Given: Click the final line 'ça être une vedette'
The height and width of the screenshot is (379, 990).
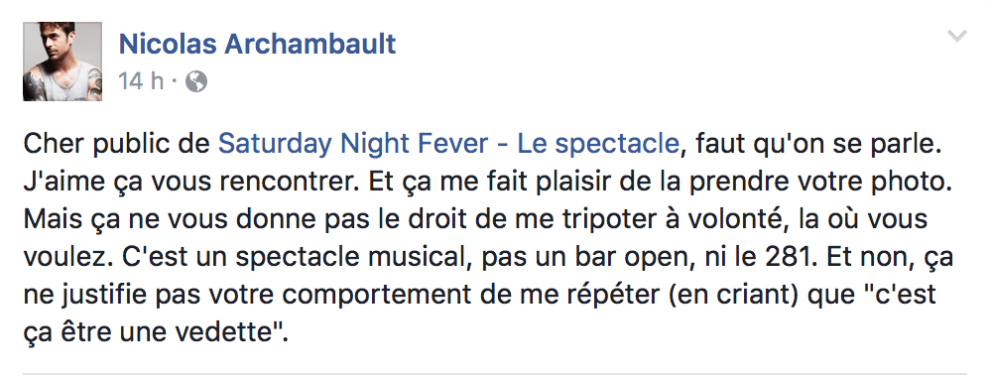Looking at the screenshot, I should click(x=156, y=332).
